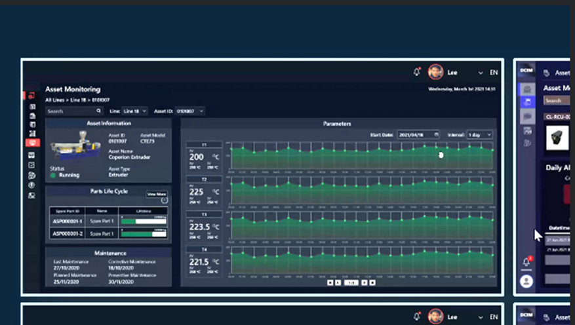Switch language using the EN selector
This screenshot has width=575, height=325.
tap(494, 73)
